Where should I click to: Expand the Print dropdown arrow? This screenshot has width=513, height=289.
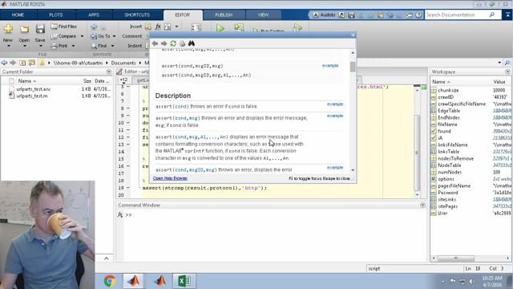(73, 47)
